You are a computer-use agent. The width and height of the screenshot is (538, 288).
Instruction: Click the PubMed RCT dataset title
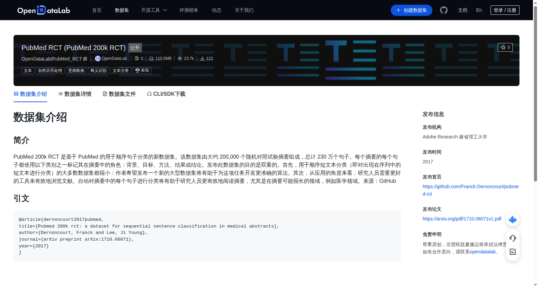(x=74, y=48)
